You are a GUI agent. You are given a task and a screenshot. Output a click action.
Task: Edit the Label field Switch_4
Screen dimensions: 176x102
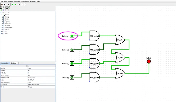point(41,80)
